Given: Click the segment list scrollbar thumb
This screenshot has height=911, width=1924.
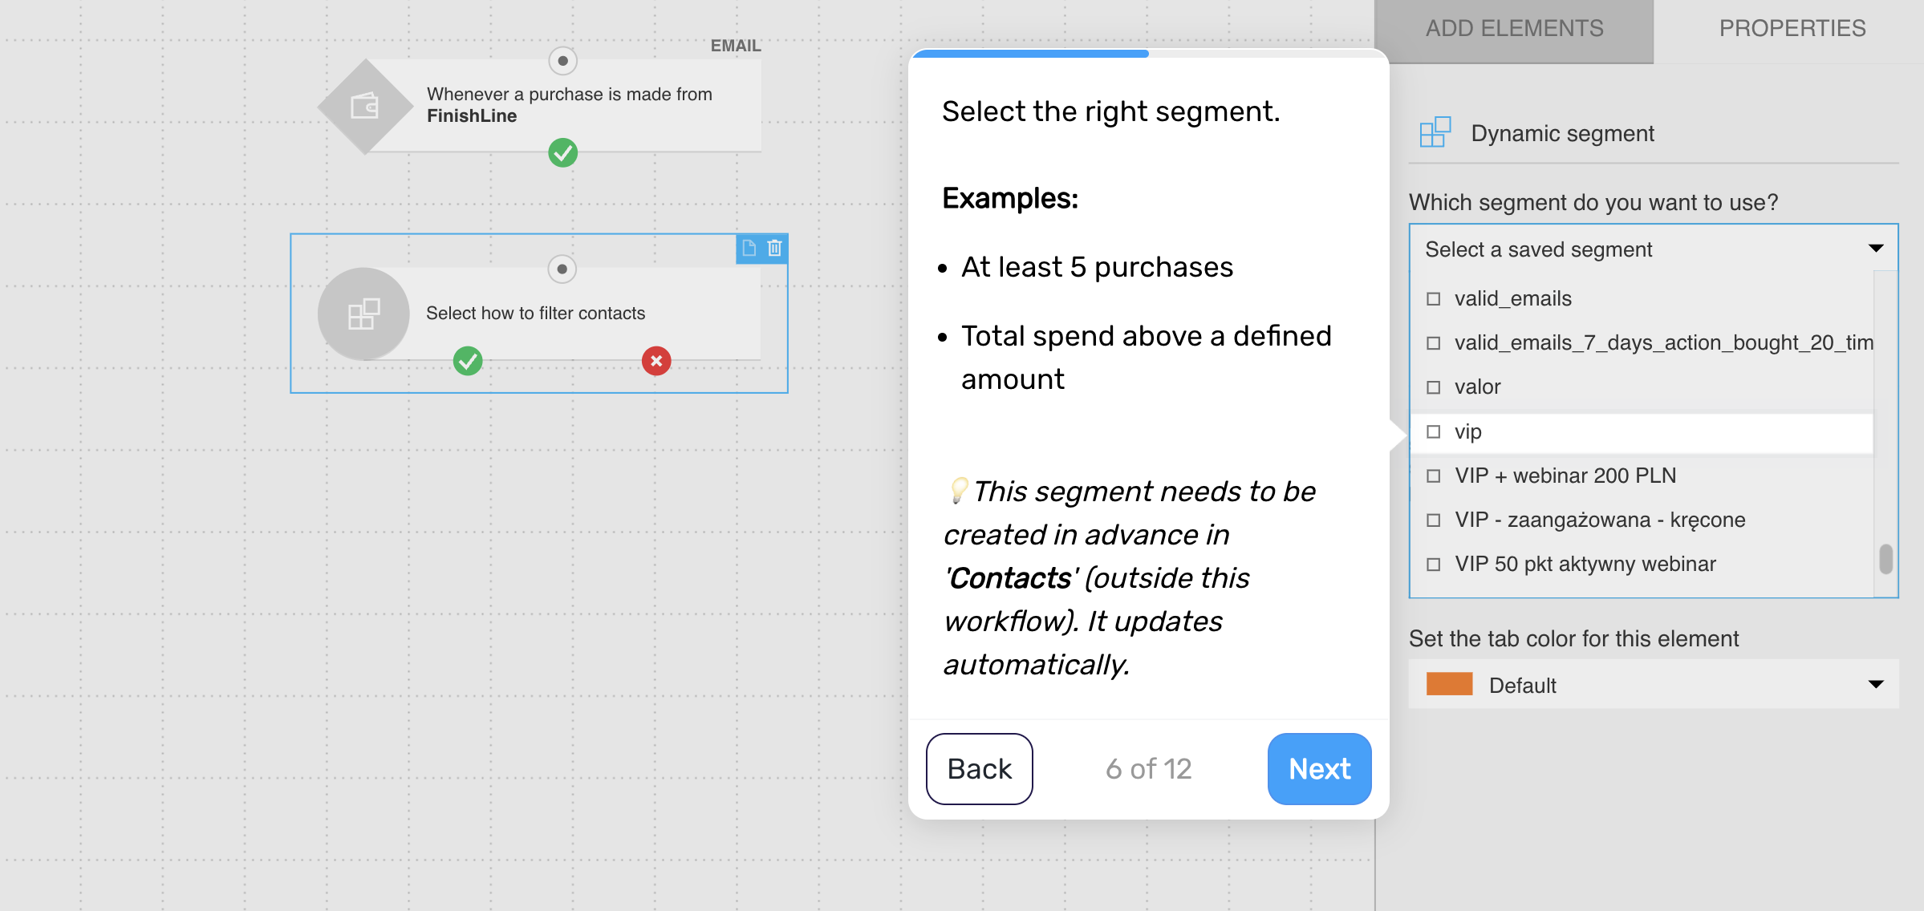Looking at the screenshot, I should click(x=1885, y=559).
